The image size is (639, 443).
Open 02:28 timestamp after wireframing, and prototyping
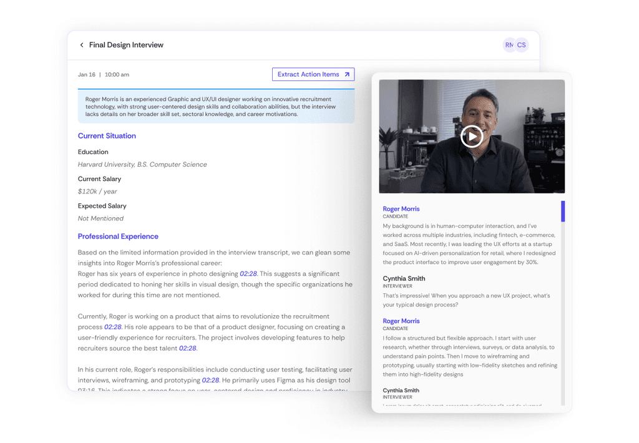[211, 380]
